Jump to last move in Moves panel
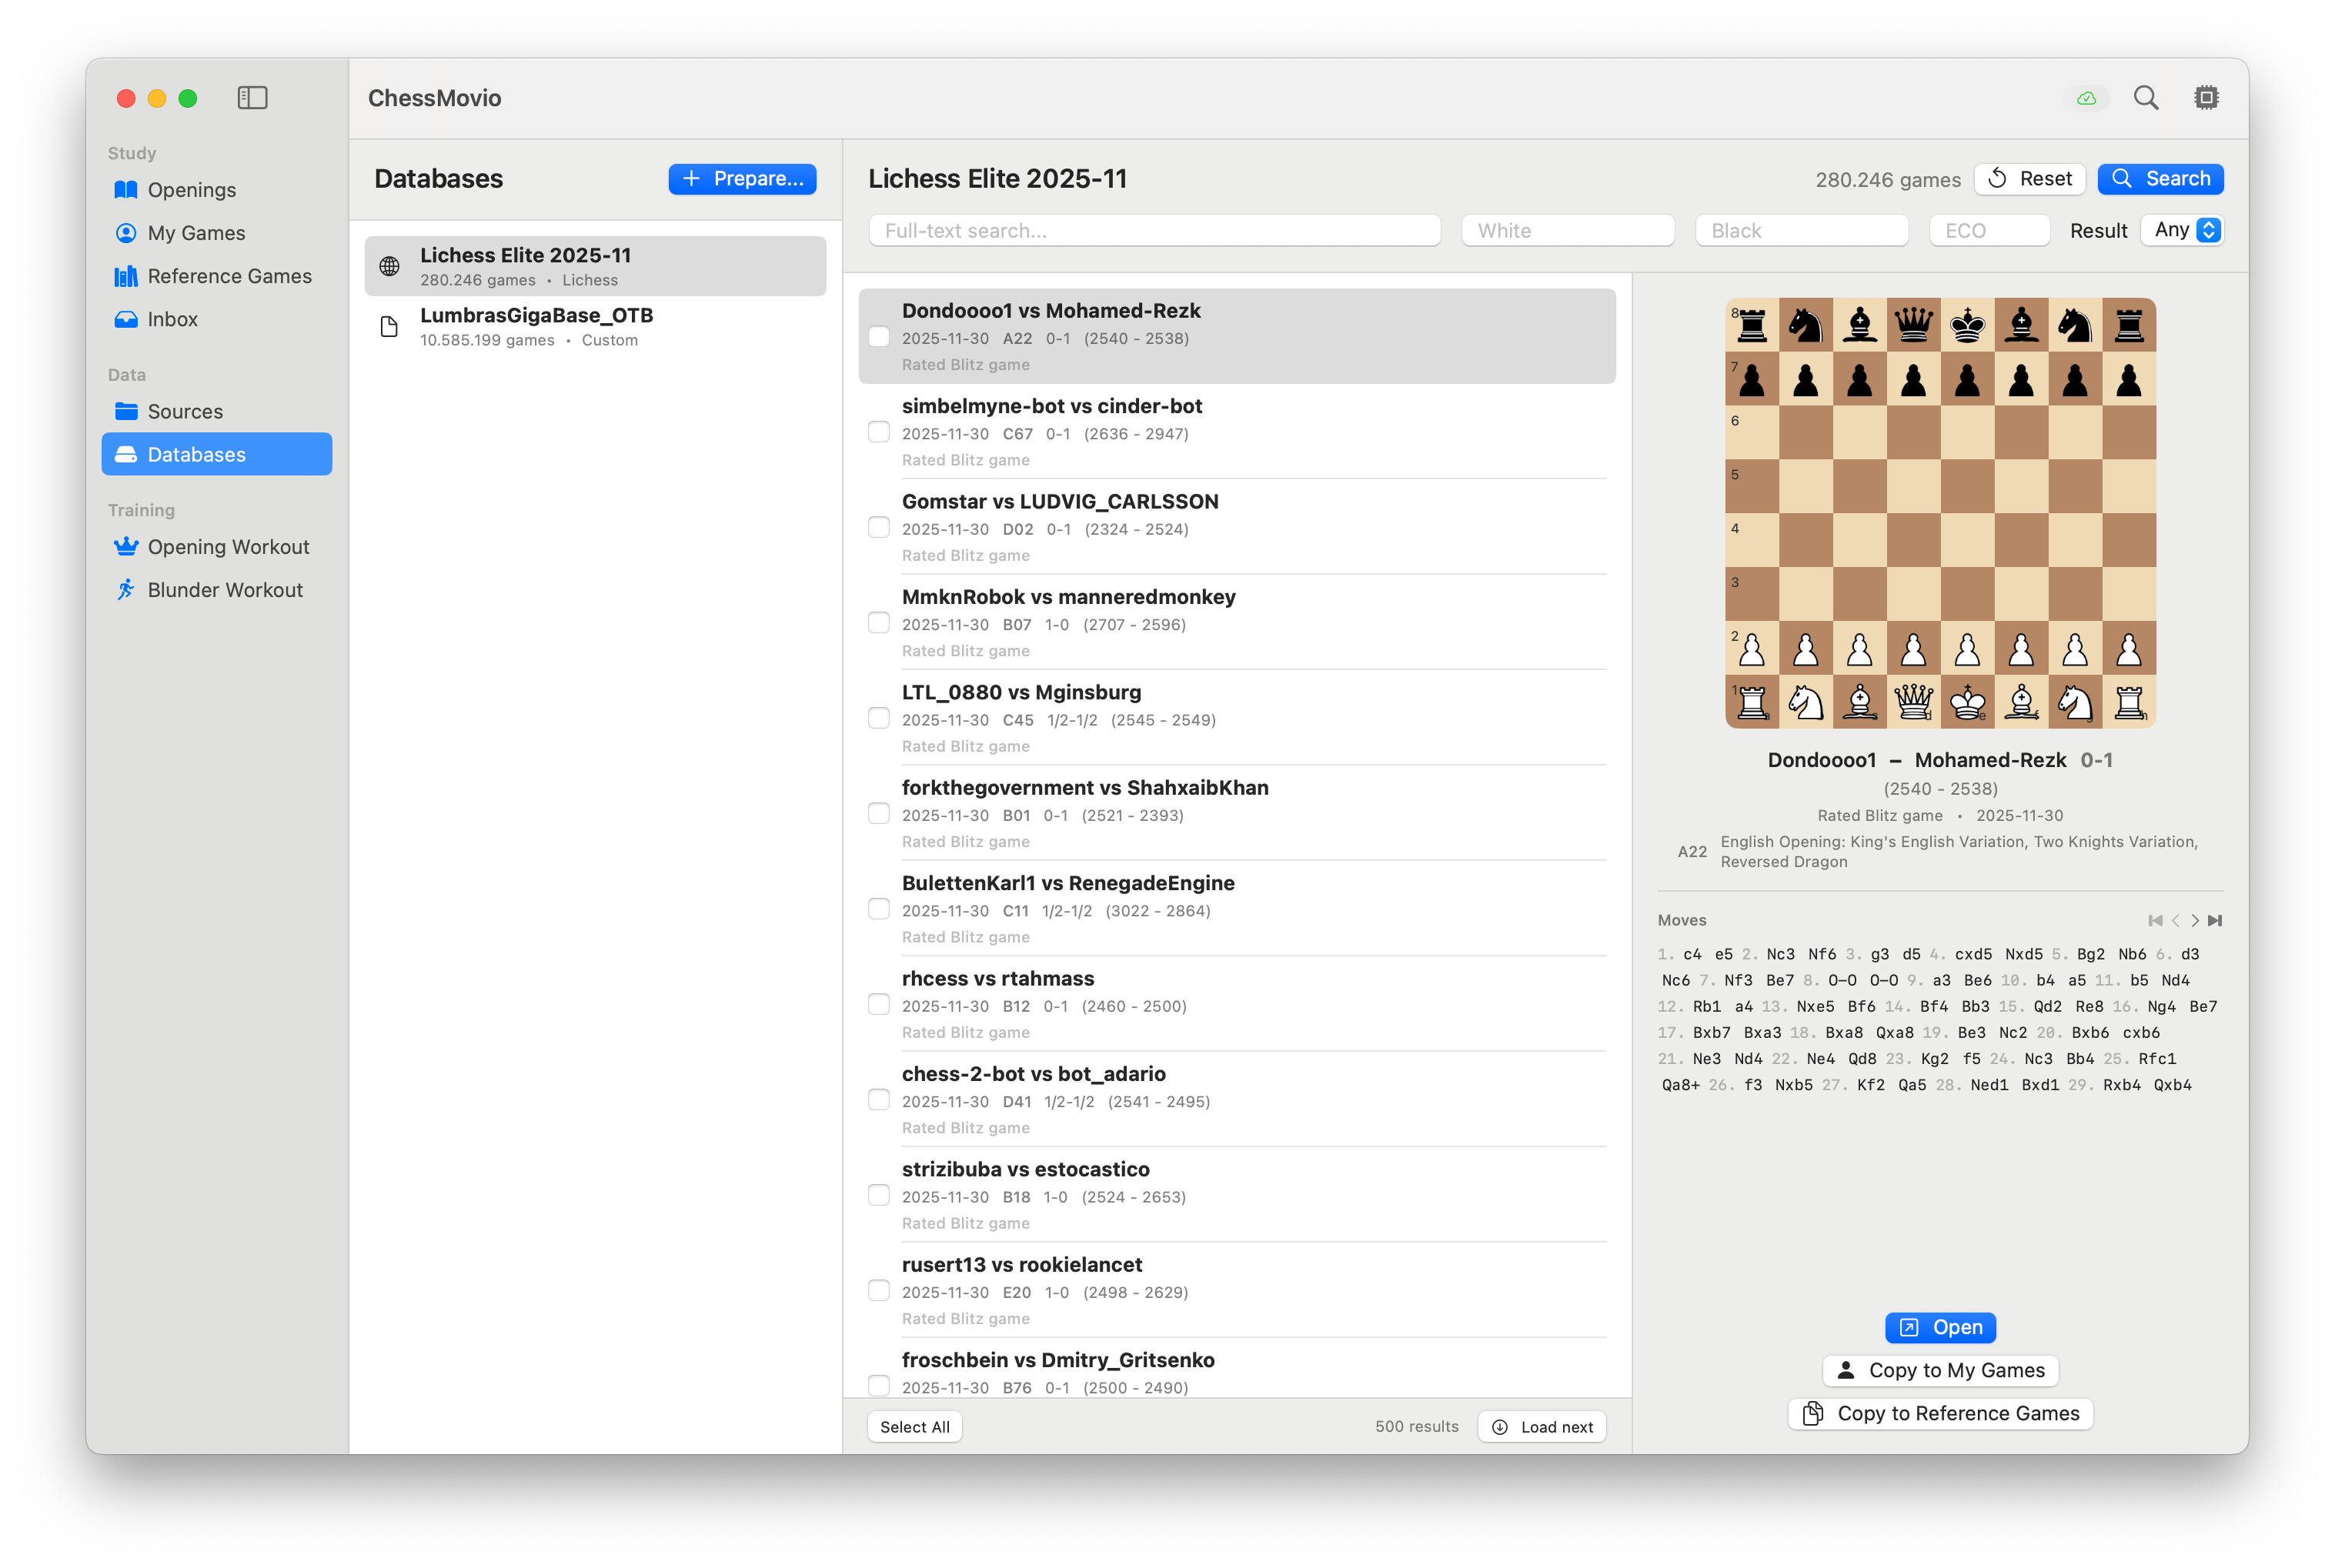The width and height of the screenshot is (2335, 1568). [2215, 920]
